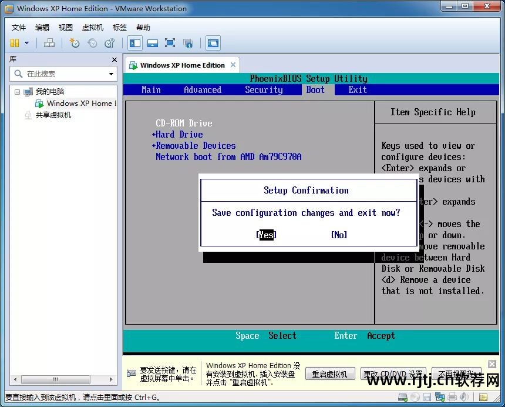Click the VMware Workstation title bar icon
Viewport: 505px width, 407px height.
point(9,9)
